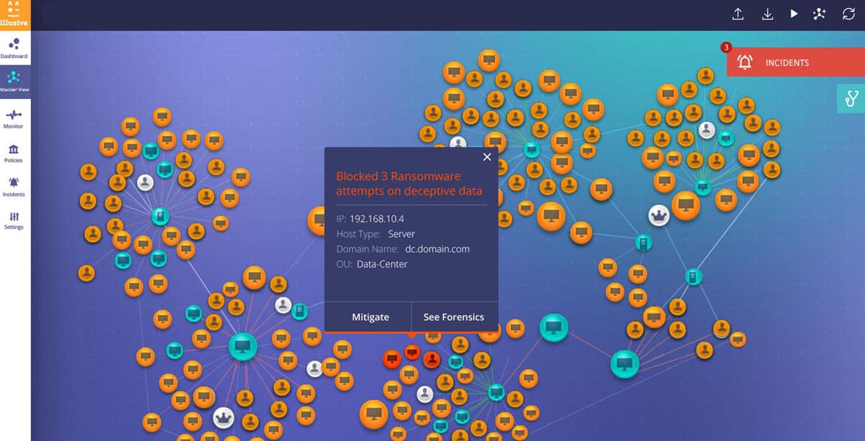Screen dimensions: 865x441
Task: Select the large teal monitor hub bottom-left cluster
Action: tap(243, 346)
